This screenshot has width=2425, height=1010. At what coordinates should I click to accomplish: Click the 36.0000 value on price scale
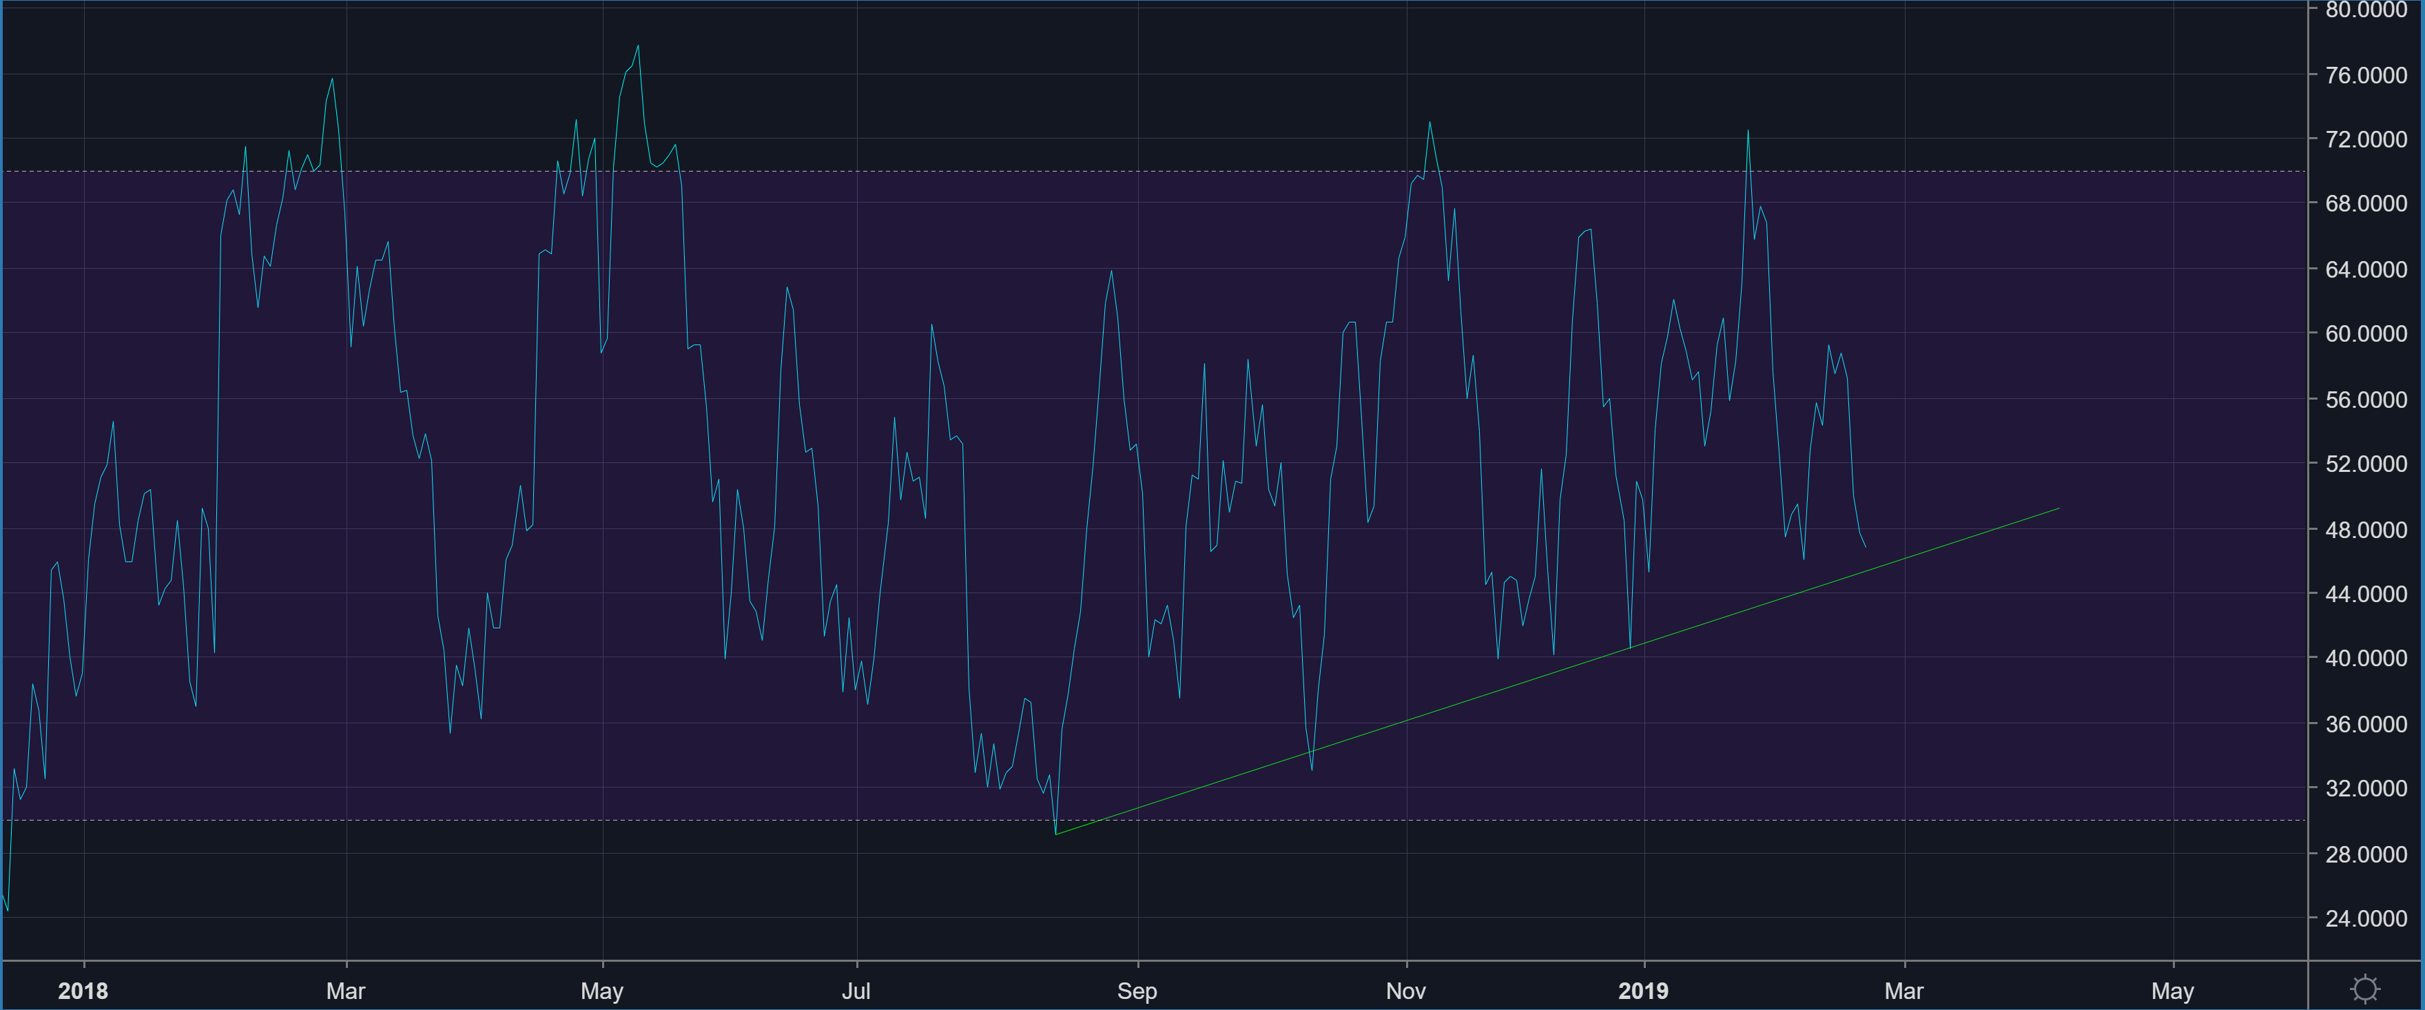pos(2366,723)
